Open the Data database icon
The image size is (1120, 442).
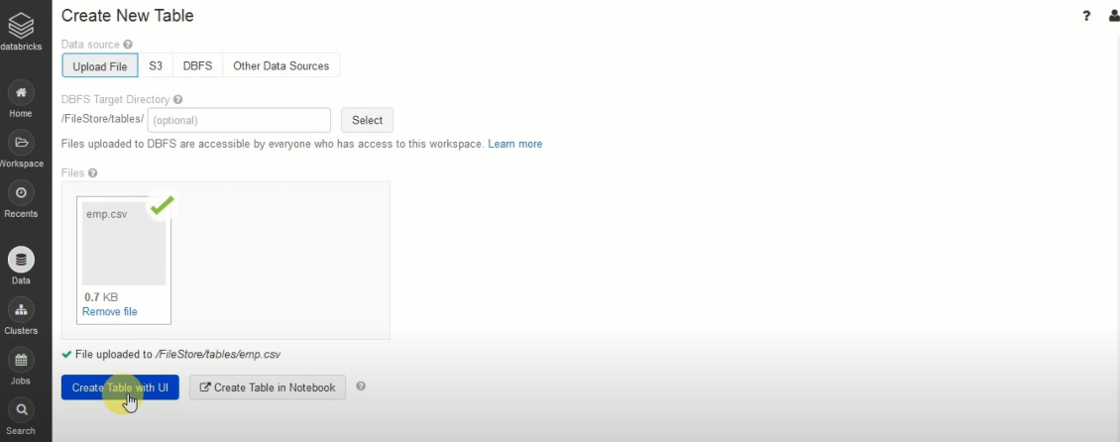(x=21, y=260)
